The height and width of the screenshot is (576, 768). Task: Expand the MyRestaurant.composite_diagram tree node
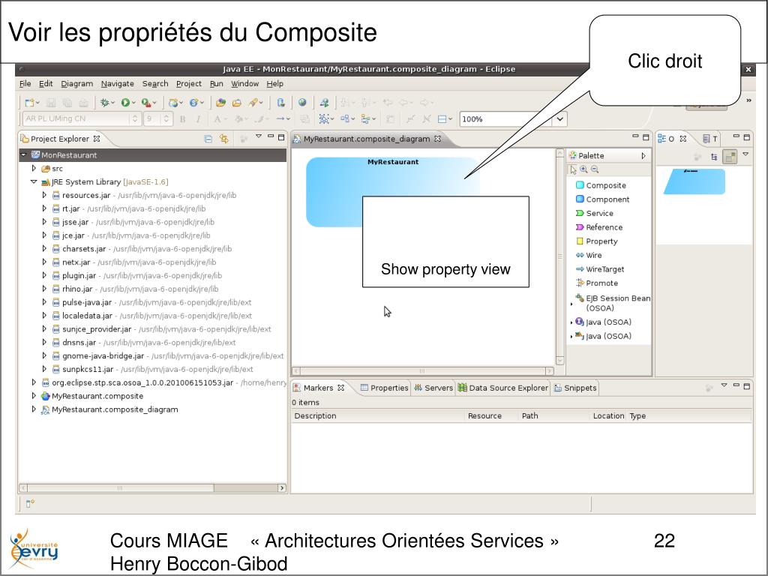(x=34, y=409)
